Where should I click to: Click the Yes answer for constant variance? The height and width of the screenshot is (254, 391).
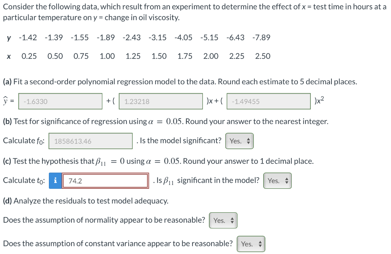[247, 244]
